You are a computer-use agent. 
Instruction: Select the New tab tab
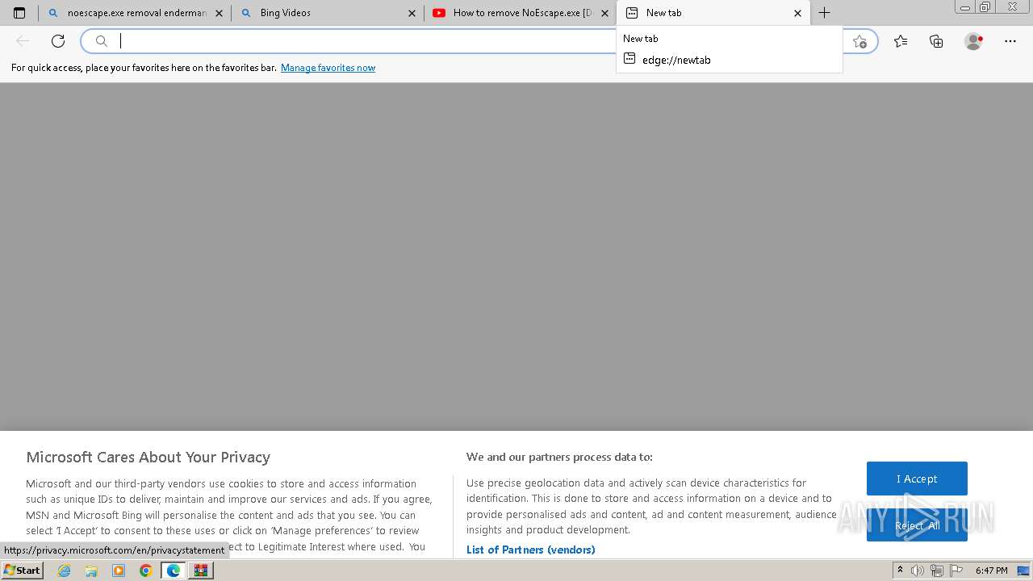point(713,13)
